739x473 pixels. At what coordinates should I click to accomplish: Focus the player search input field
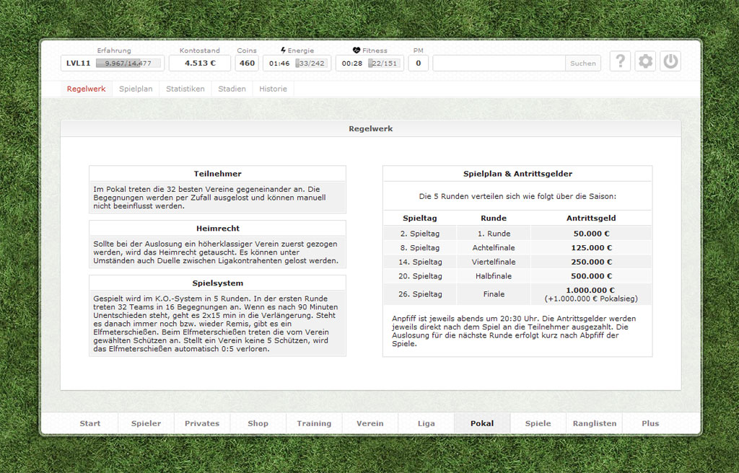(499, 63)
